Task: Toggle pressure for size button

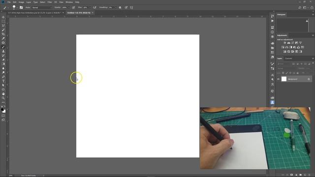Action: (126, 7)
